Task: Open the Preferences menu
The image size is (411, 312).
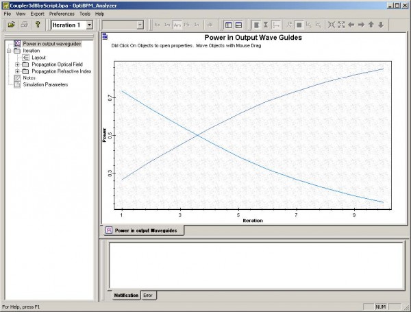Action: (x=62, y=14)
